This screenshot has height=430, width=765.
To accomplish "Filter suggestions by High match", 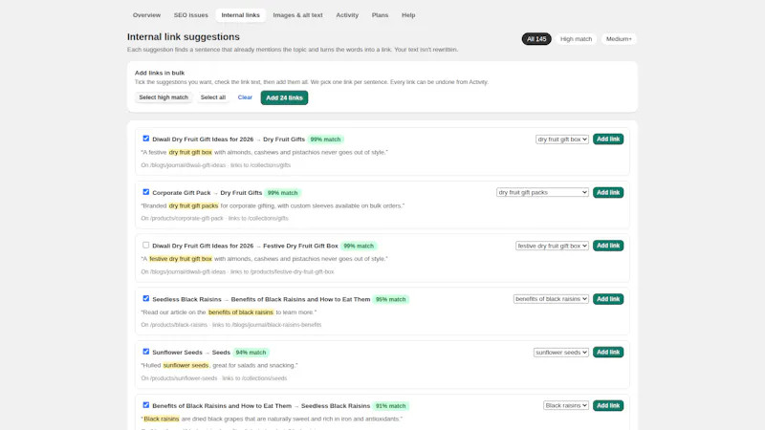I will point(576,39).
